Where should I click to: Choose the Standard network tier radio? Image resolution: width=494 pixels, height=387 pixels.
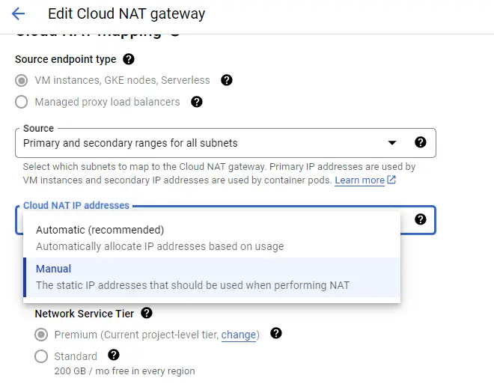(41, 356)
